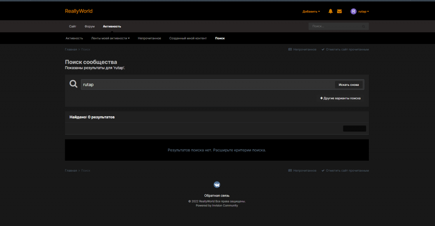The image size is (435, 226).
Task: Click the header search magnifier icon
Action: (x=363, y=27)
